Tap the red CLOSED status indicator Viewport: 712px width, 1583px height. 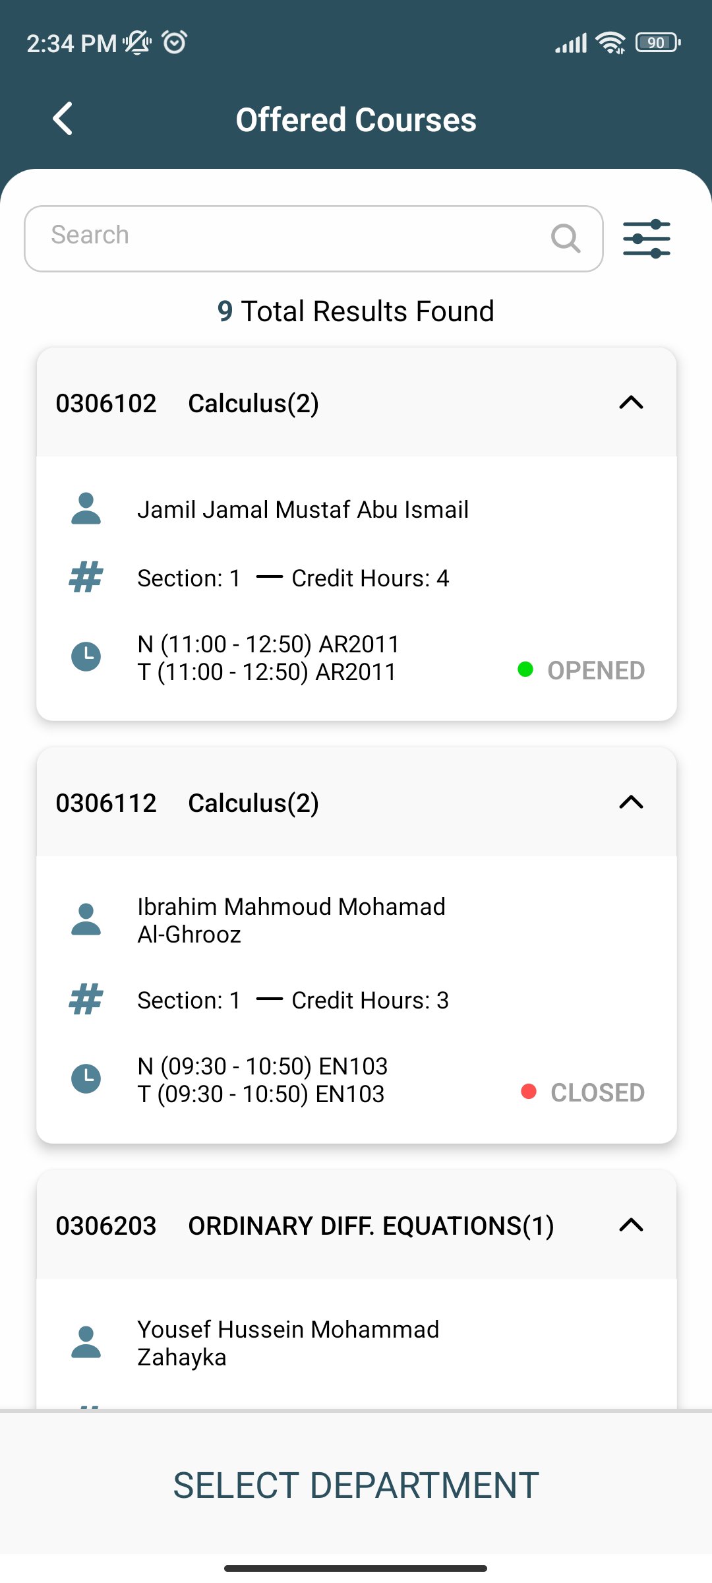point(583,1092)
